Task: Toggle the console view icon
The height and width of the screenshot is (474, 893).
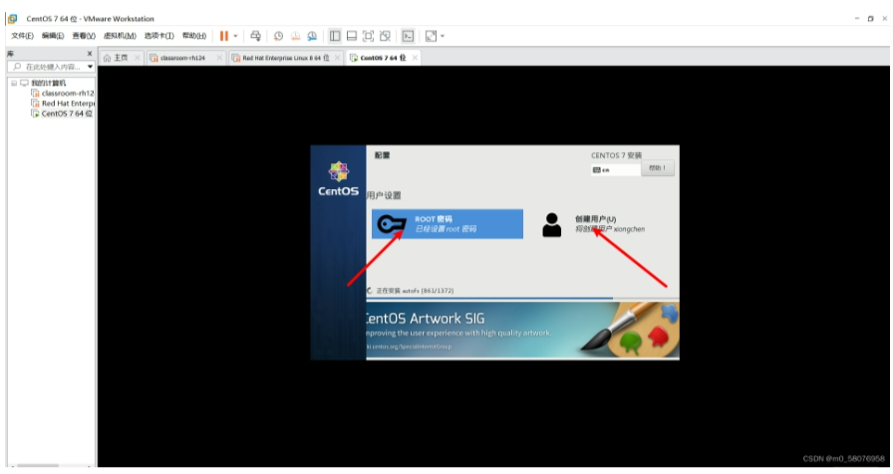Action: pyautogui.click(x=408, y=36)
